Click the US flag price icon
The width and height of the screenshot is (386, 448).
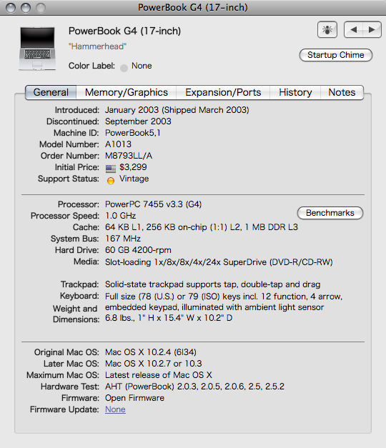[x=111, y=169]
